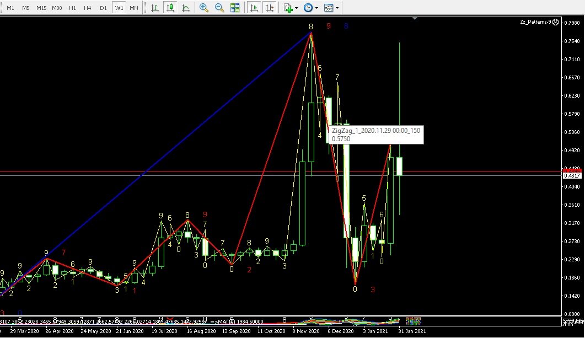This screenshot has width=585, height=338.
Task: Select candlestick chart display
Action: 170,8
